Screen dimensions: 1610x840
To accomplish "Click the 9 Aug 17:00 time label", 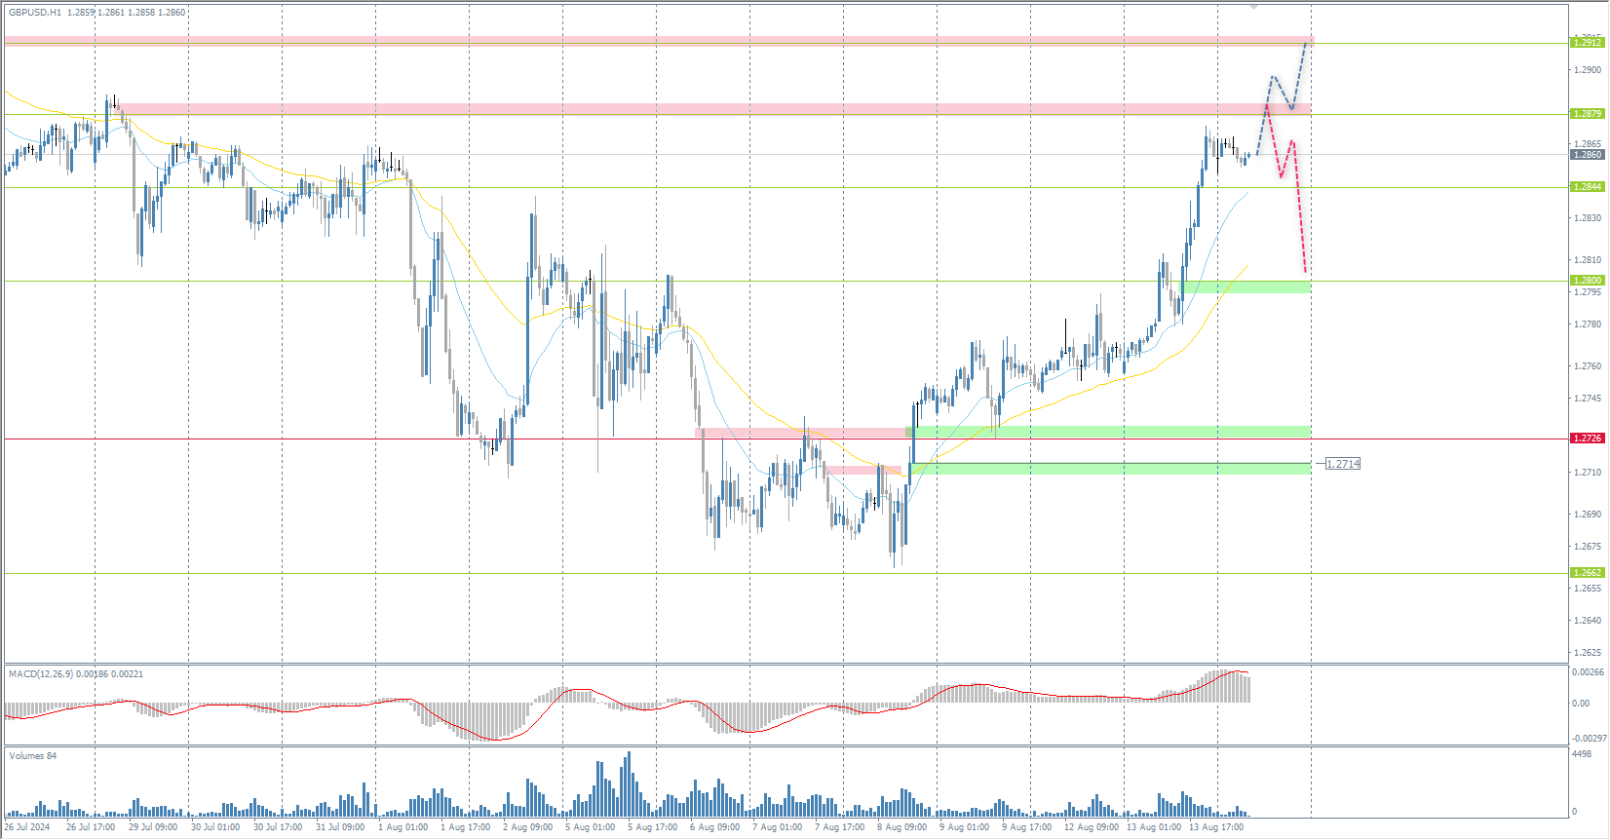I will pos(1026,827).
